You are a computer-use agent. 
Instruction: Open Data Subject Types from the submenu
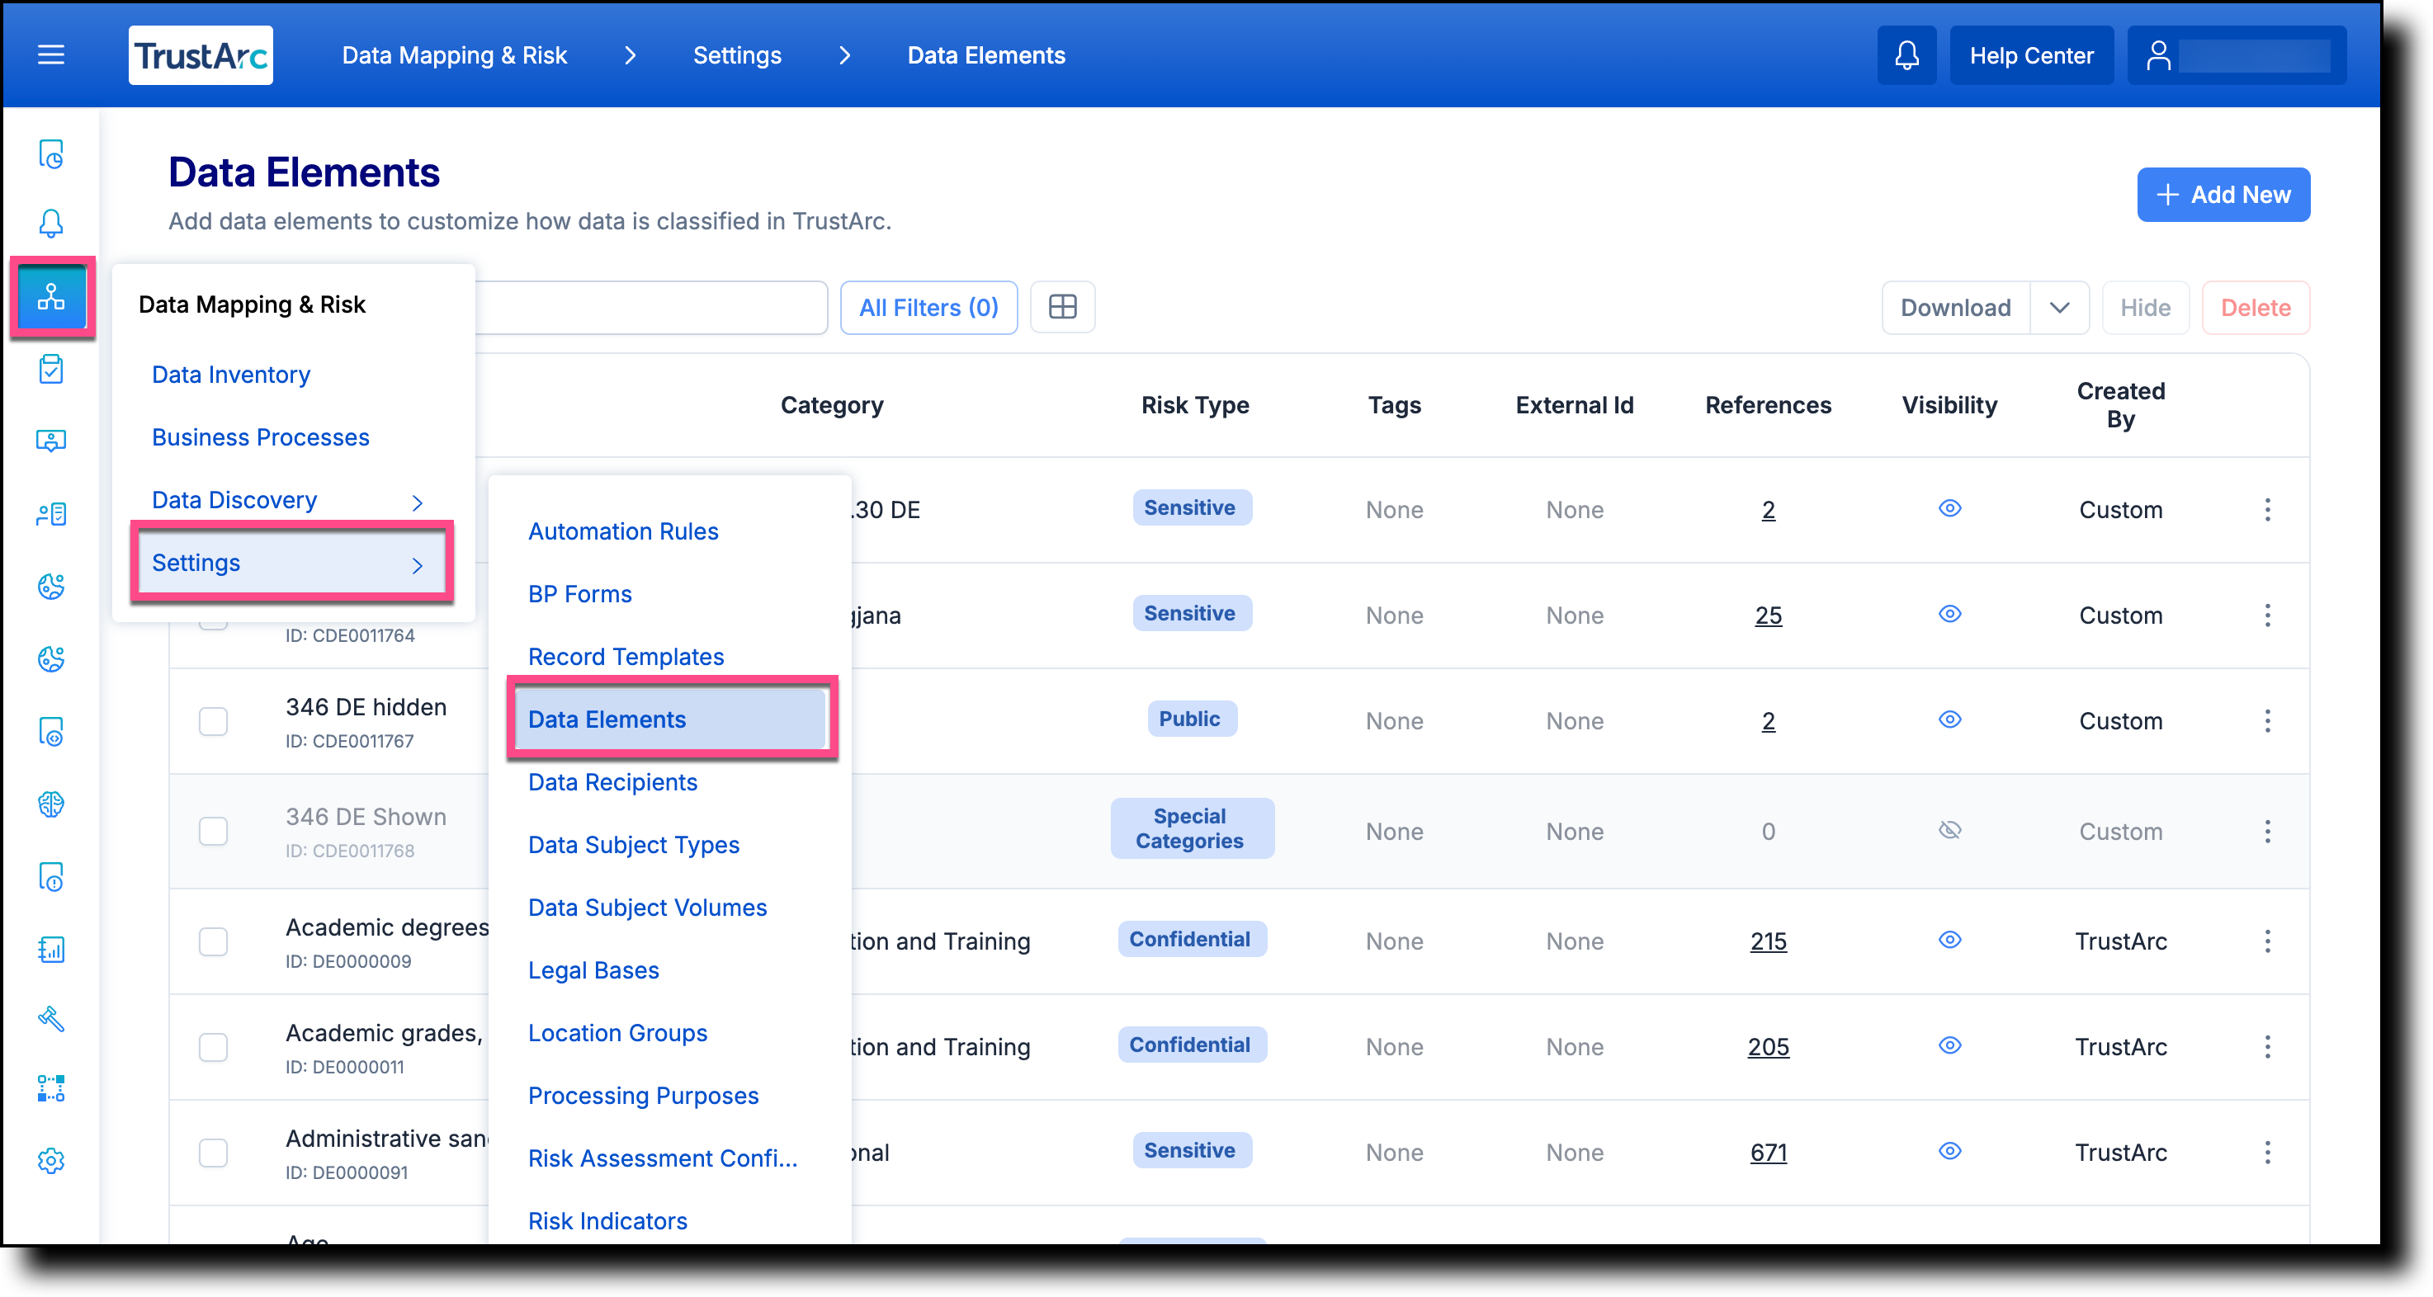click(633, 845)
